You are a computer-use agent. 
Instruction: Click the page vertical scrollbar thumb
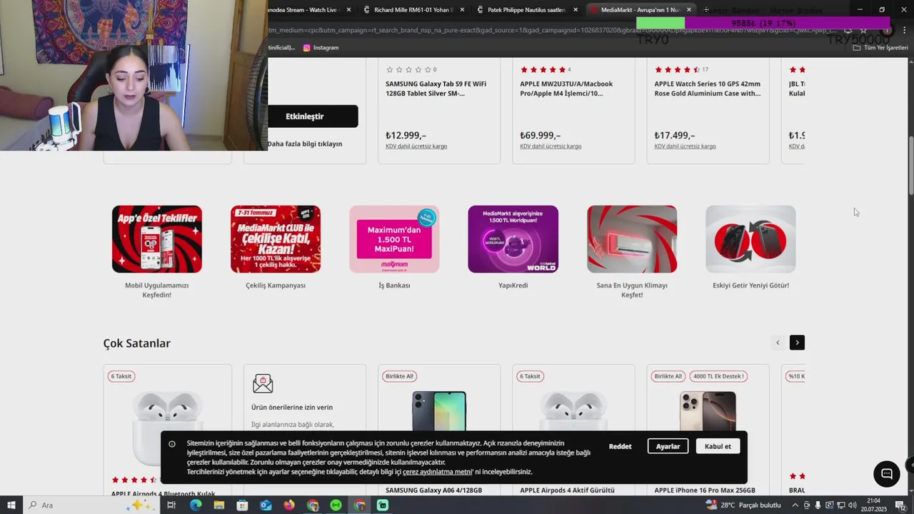tap(910, 164)
